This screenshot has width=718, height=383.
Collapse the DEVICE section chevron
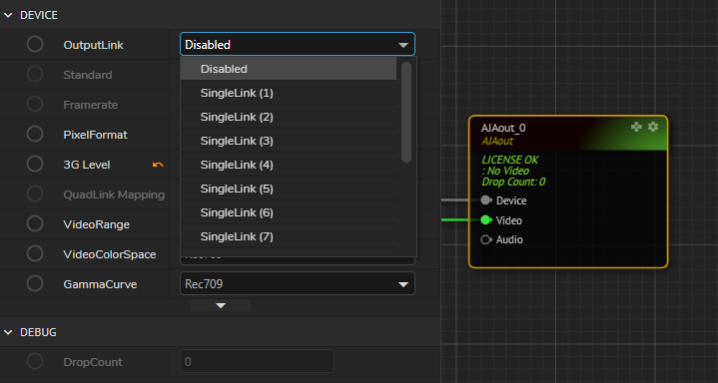(8, 15)
